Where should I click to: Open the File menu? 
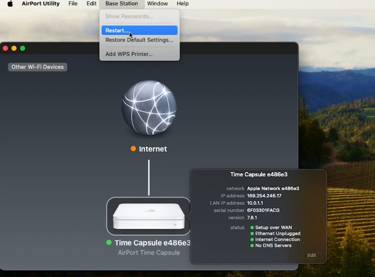tap(73, 3)
